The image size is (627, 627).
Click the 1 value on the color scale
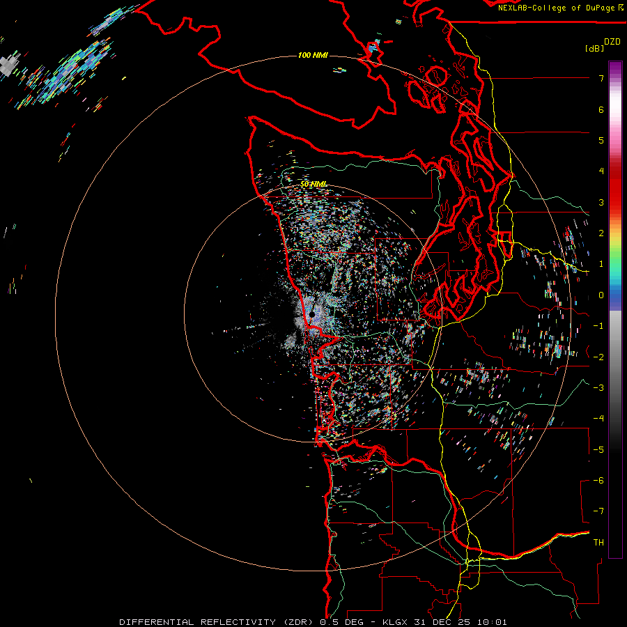(601, 264)
